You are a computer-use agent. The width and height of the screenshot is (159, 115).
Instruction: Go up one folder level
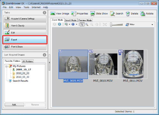59,24
